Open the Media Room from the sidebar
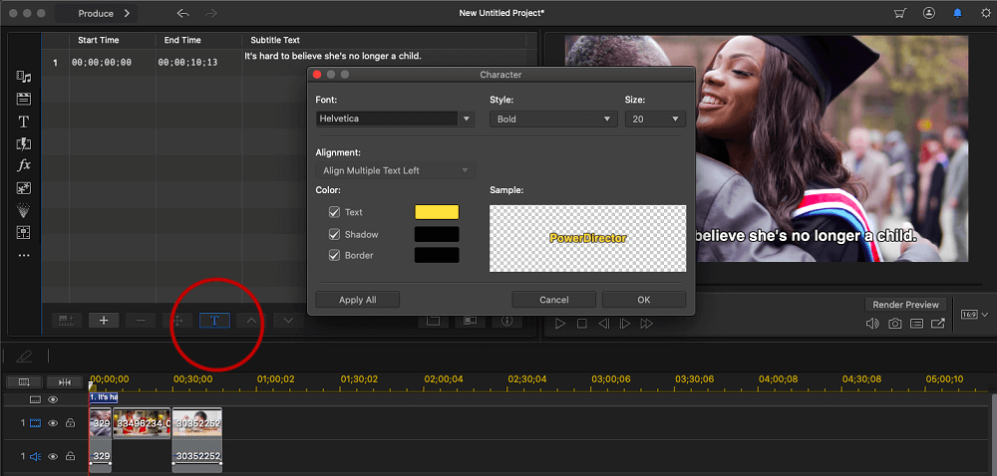The image size is (997, 476). click(24, 77)
